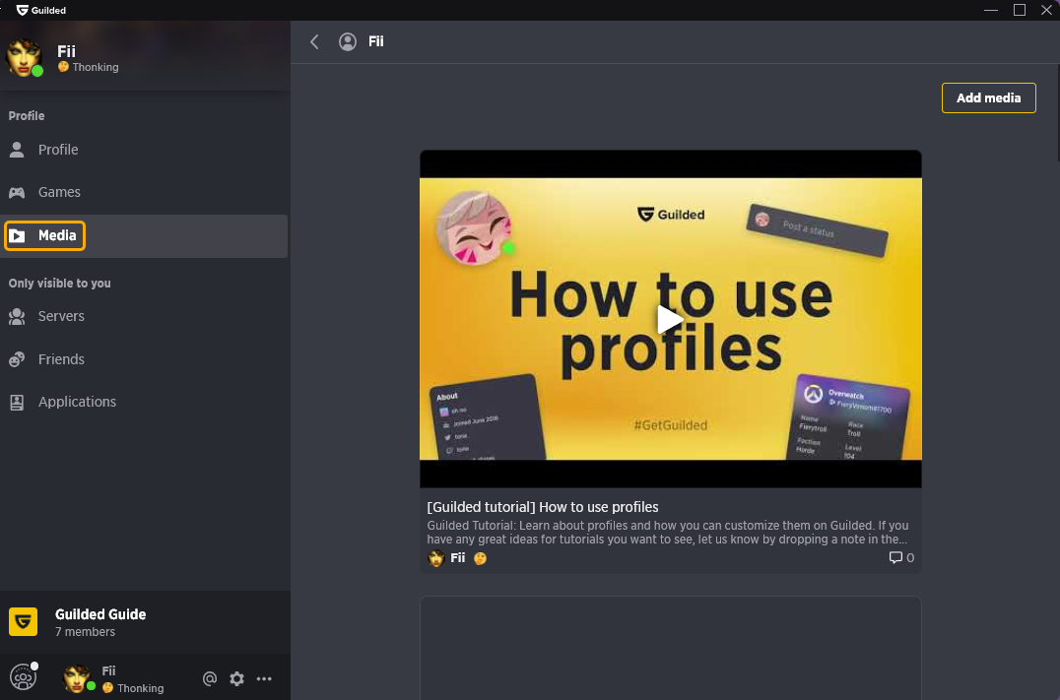
Task: Open the Guilded Guide server
Action: (x=146, y=622)
